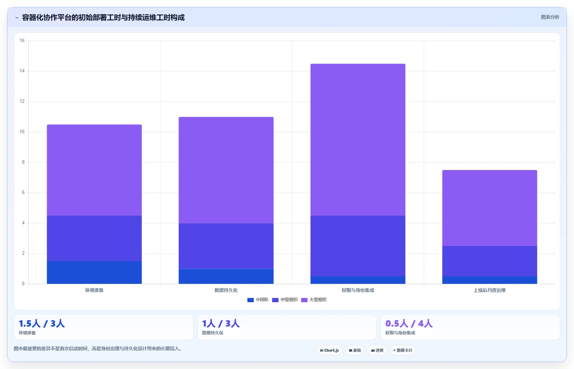574x369 pixels.
Task: Open the 0.5人 / 4人 stat card
Action: tap(470, 327)
